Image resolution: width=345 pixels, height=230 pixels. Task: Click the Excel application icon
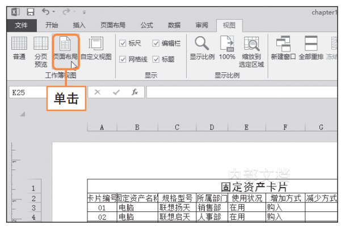point(16,12)
